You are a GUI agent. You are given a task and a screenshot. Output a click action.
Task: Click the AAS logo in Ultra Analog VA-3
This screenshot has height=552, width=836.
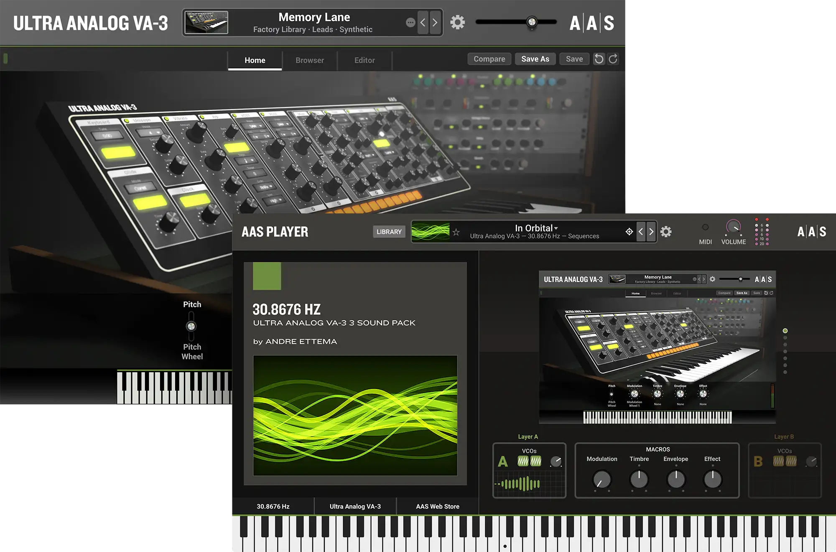pos(592,23)
